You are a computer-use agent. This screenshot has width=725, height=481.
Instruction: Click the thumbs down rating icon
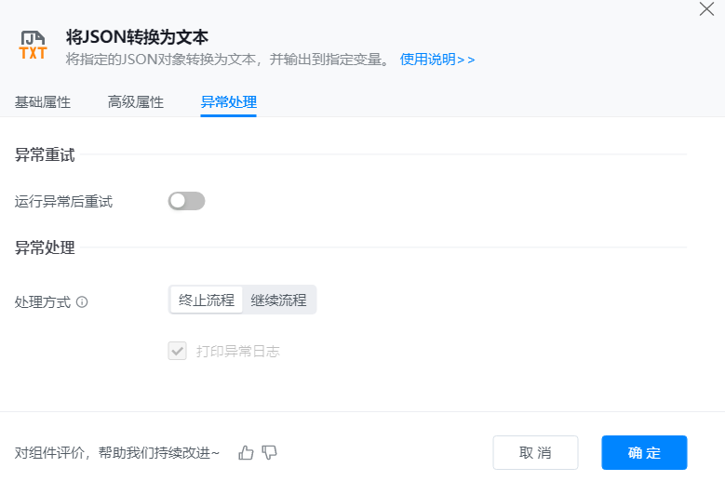point(270,453)
